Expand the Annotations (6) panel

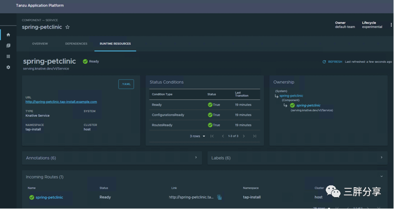coord(112,158)
